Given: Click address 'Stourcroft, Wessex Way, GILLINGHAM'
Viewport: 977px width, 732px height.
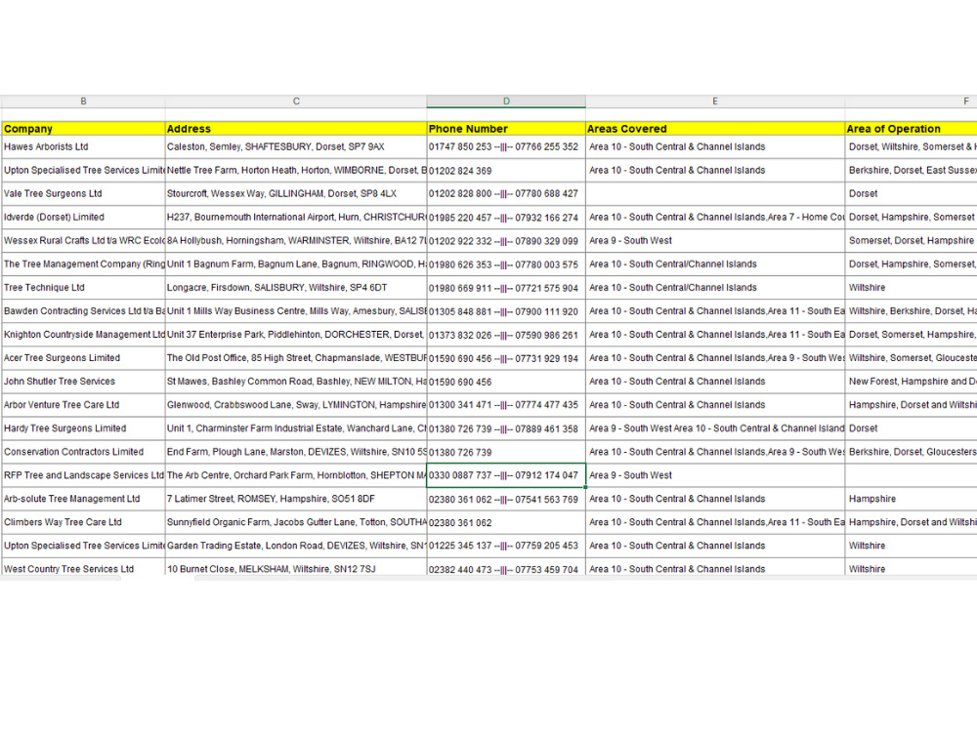Looking at the screenshot, I should click(296, 193).
